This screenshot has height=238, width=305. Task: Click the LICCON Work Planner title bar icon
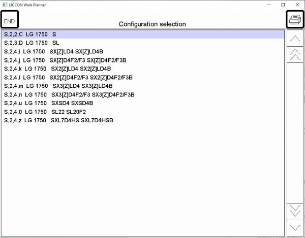[x=5, y=5]
